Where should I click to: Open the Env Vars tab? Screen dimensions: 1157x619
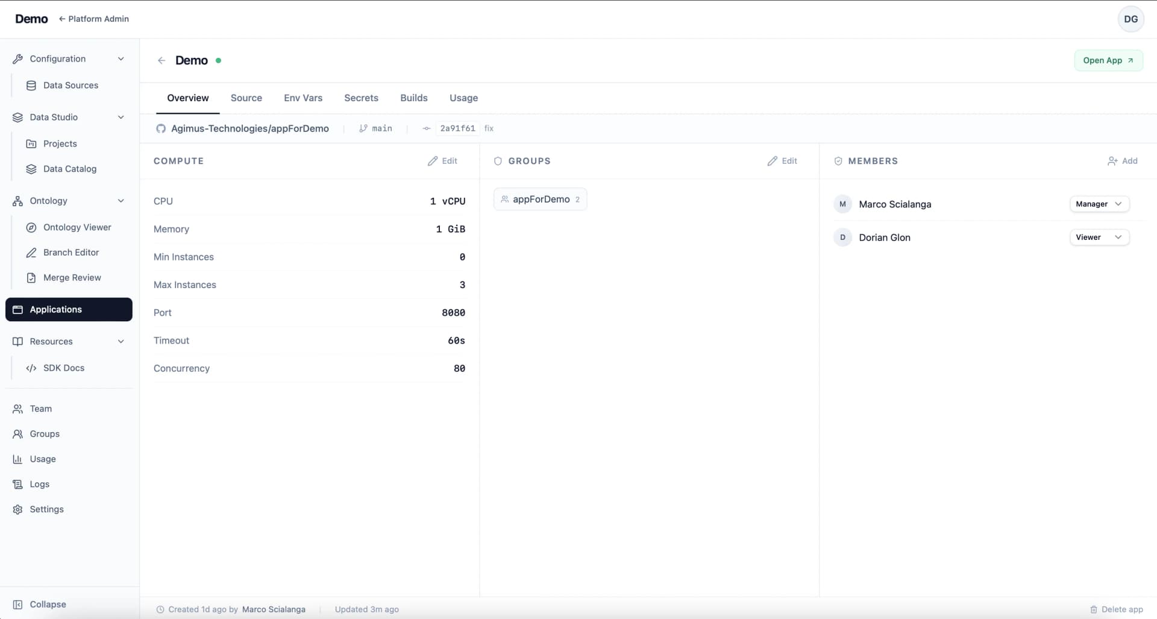pos(303,98)
